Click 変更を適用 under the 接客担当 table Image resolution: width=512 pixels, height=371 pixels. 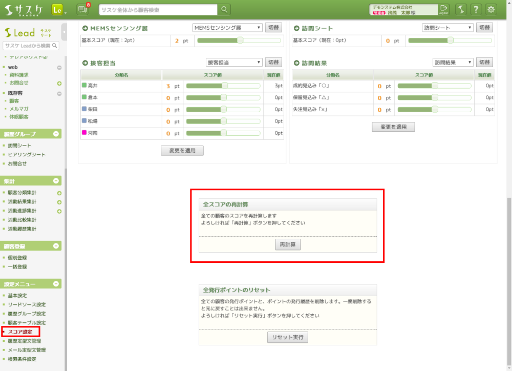182,150
